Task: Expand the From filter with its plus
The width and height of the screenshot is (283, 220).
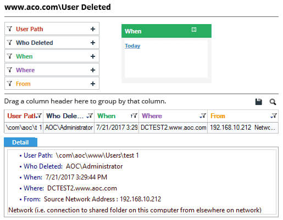Action: coord(93,84)
